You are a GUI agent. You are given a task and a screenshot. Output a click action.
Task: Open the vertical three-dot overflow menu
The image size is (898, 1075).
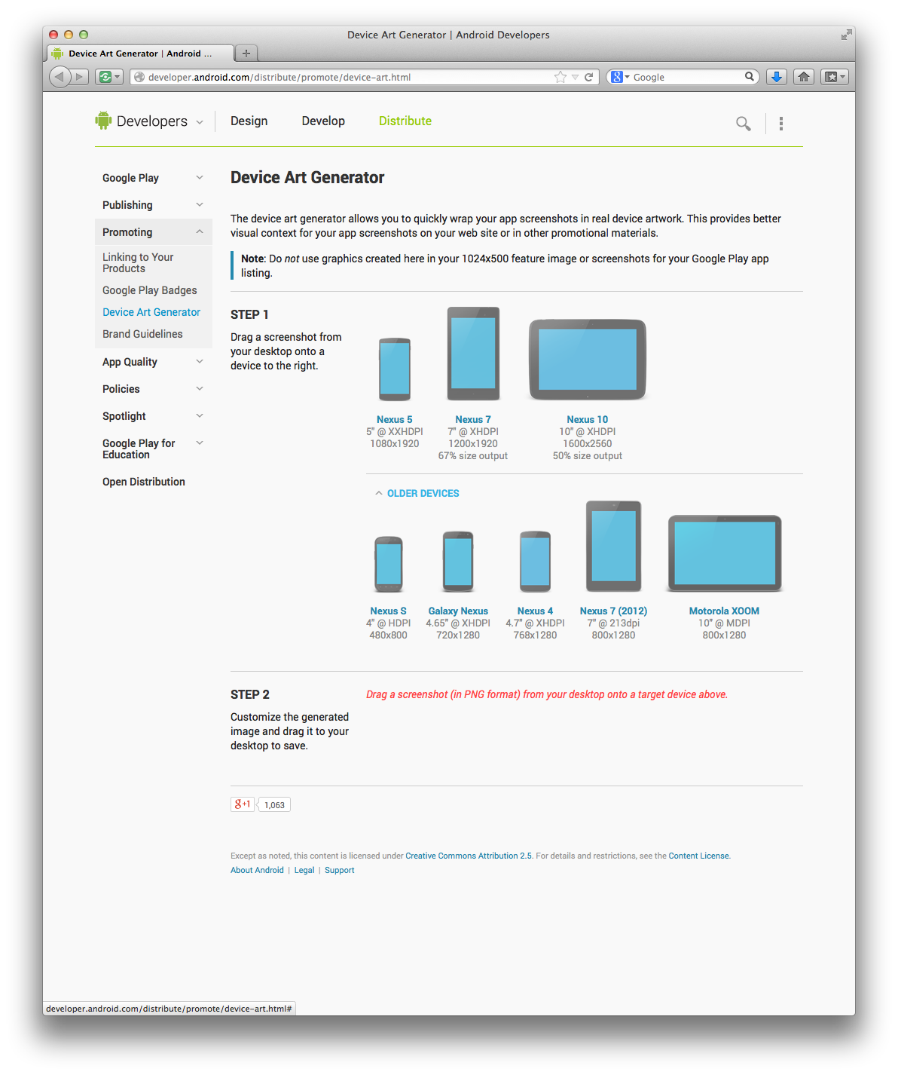coord(781,123)
